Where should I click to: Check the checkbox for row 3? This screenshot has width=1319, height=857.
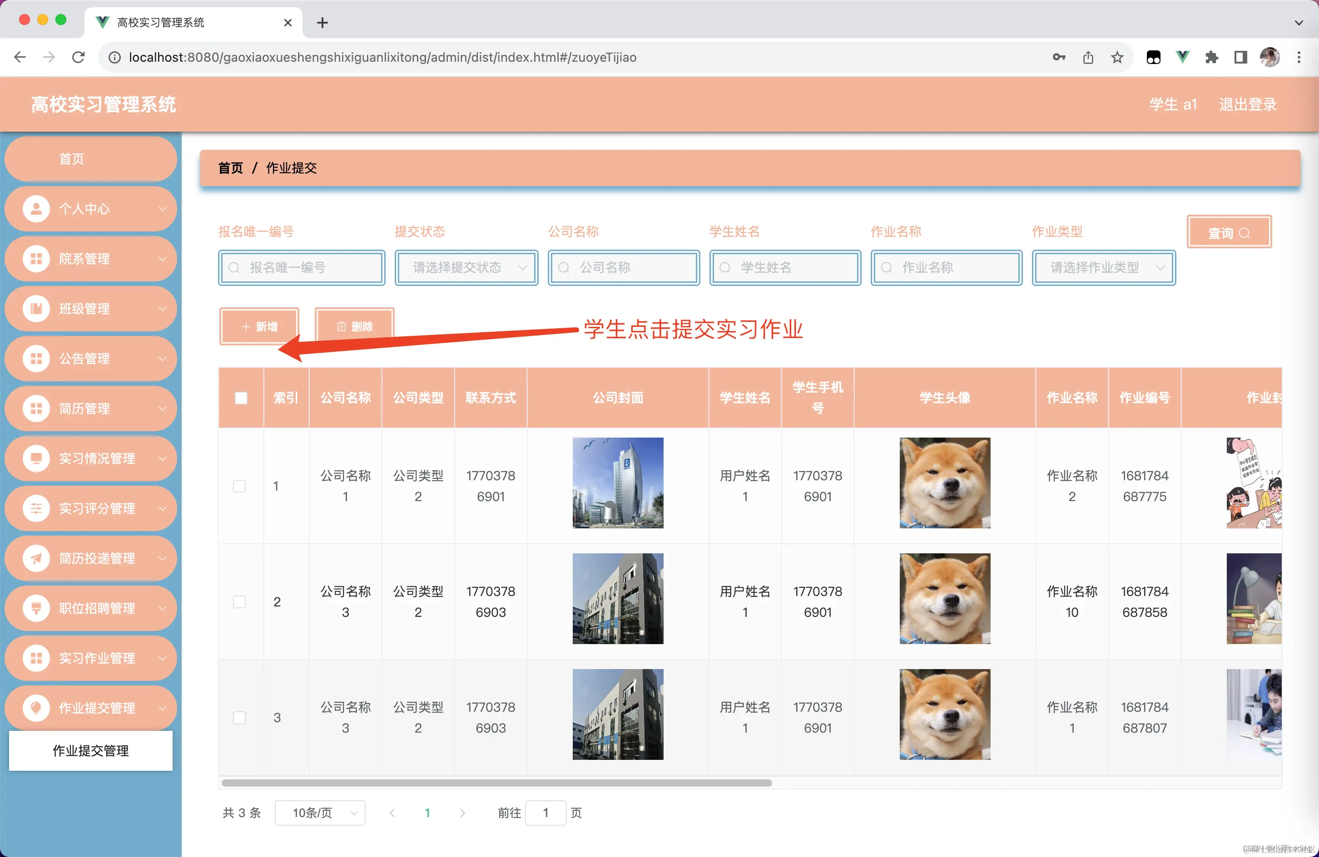click(239, 717)
